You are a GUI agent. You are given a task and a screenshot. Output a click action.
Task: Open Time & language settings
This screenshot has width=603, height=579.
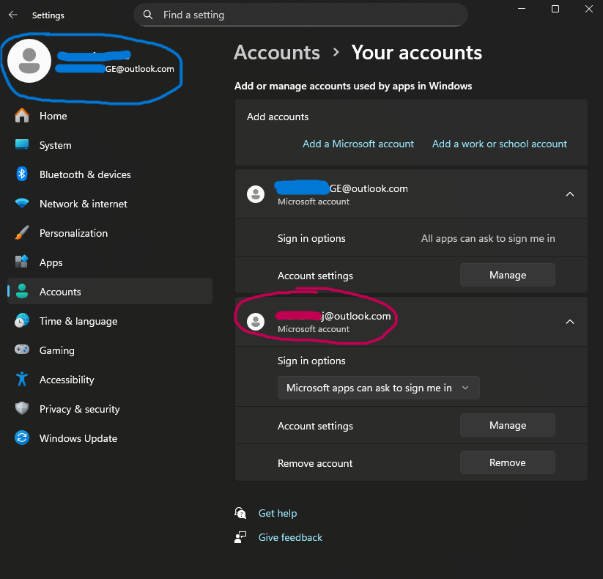tap(110, 321)
